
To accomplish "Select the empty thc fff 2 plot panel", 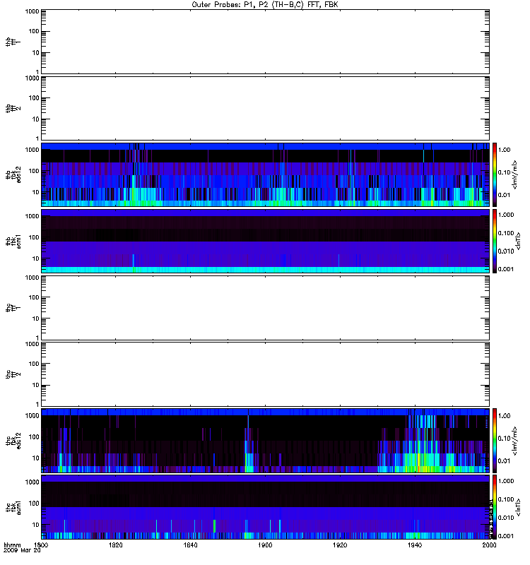I will [x=266, y=374].
